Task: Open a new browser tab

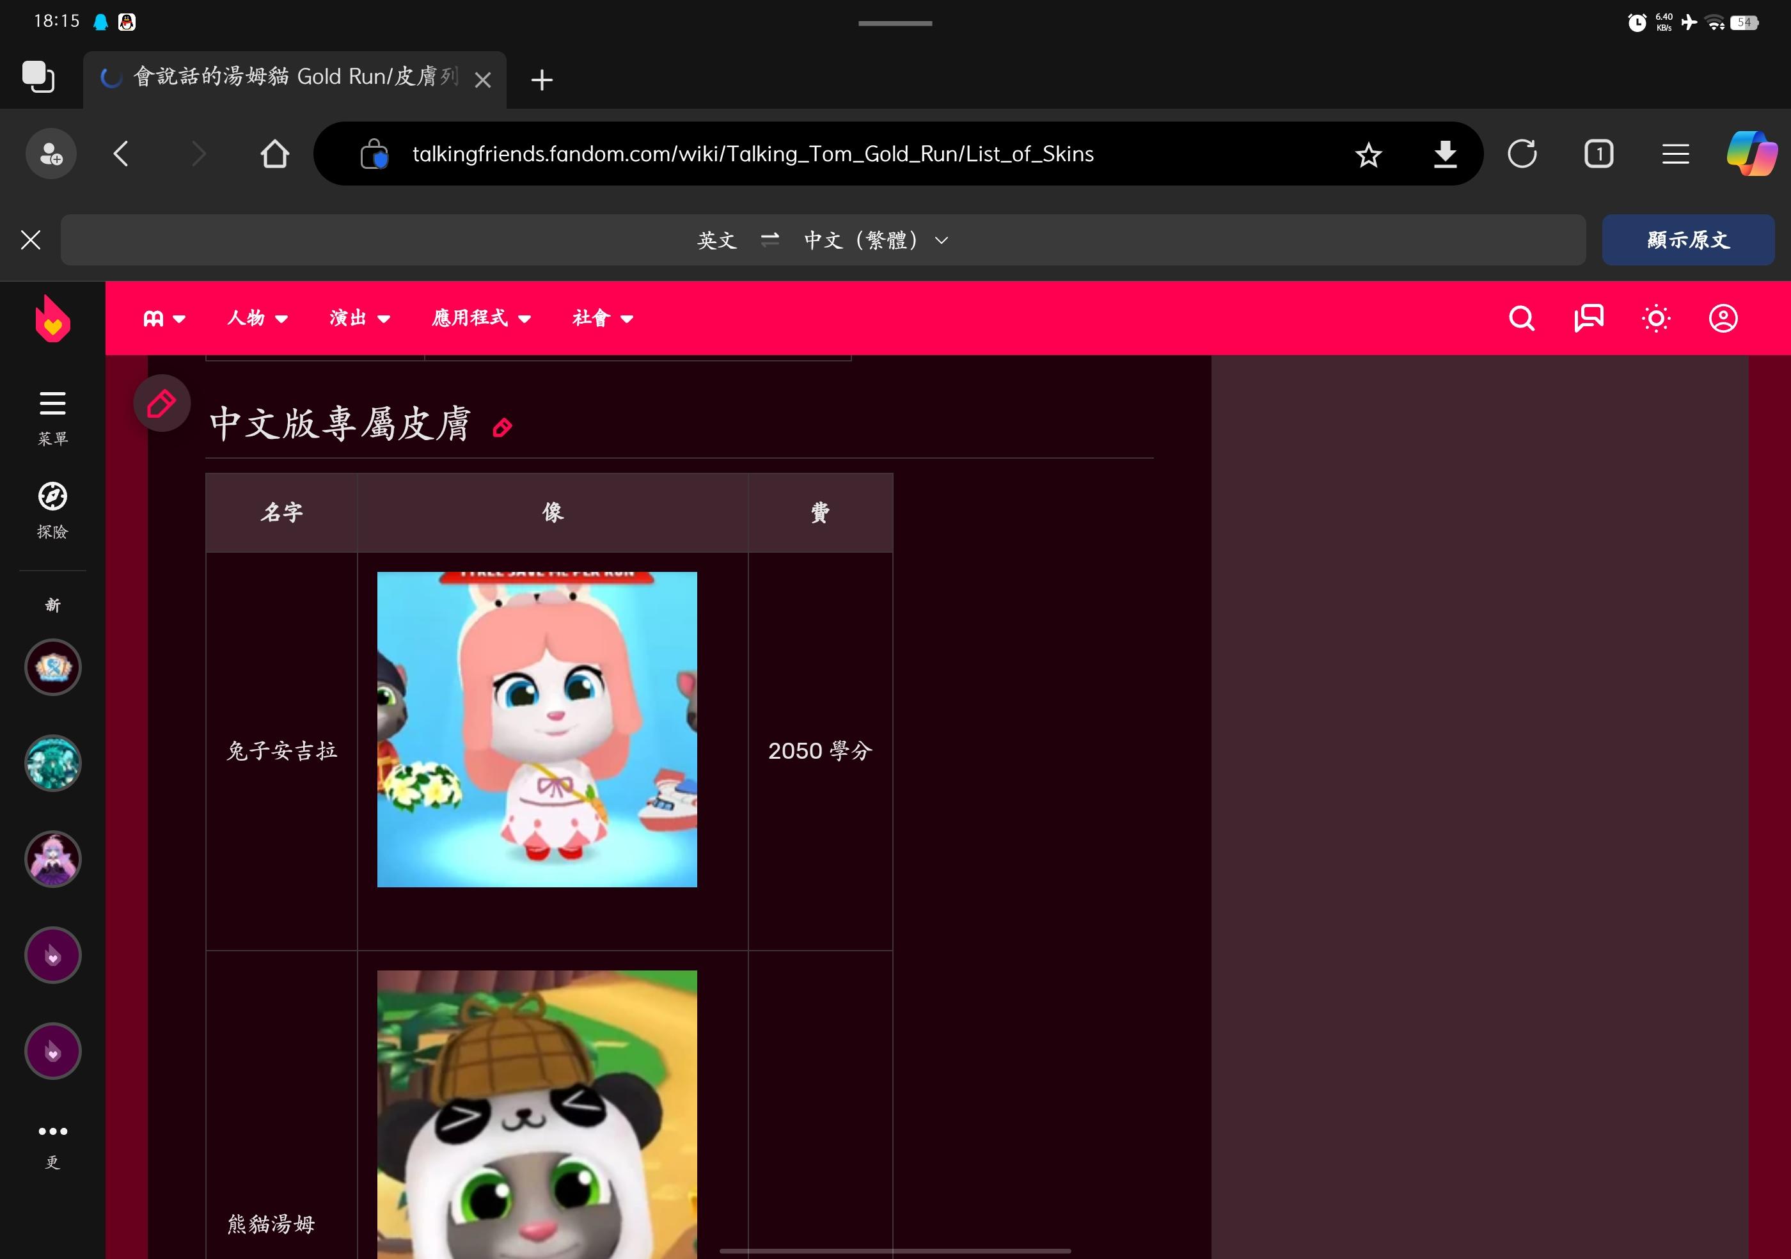Action: point(541,79)
